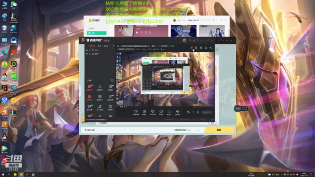Open 辅助设置 in the launcher window

tap(90, 130)
